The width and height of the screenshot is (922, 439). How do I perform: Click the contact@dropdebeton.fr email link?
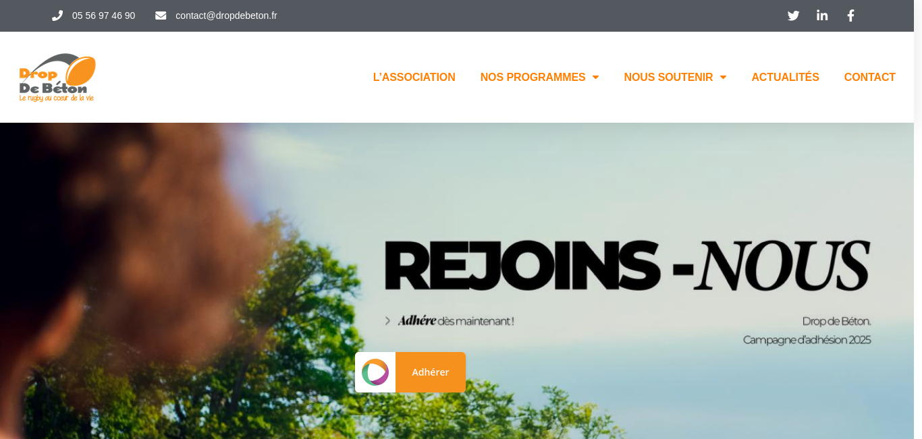[x=226, y=16]
